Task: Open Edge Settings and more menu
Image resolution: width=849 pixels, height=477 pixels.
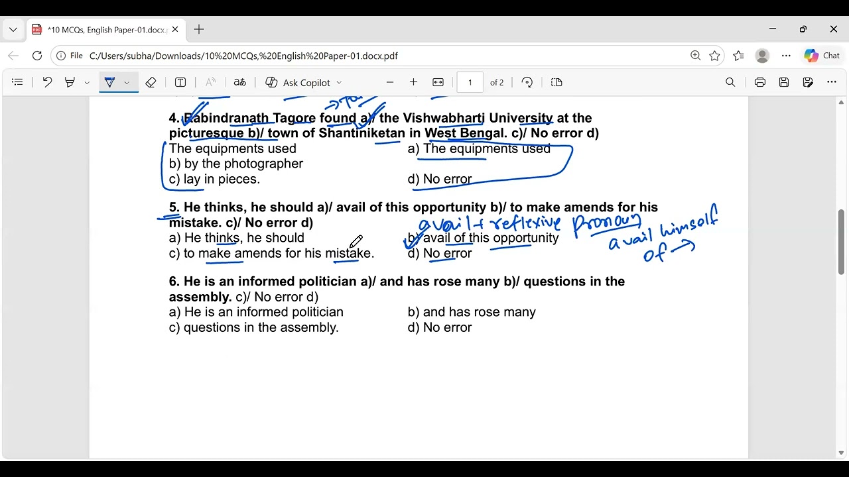Action: point(786,56)
